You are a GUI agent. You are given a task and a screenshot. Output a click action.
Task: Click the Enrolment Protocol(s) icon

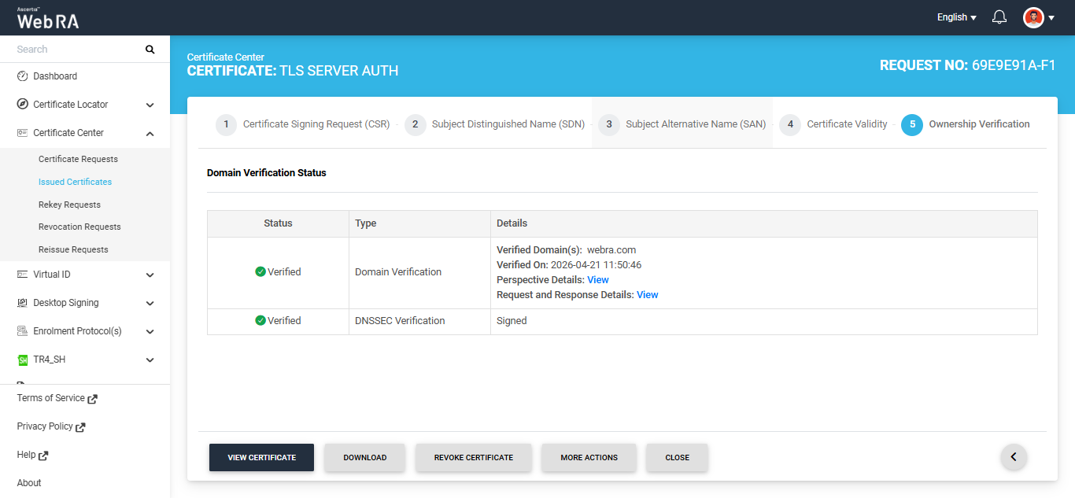click(22, 331)
